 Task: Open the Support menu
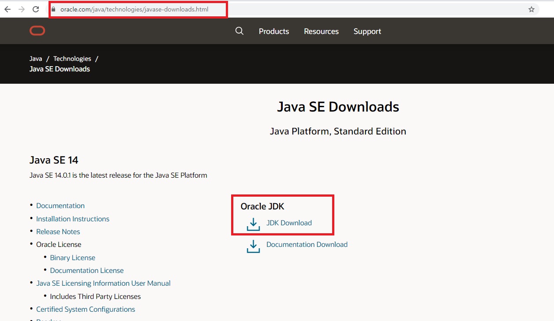coord(367,31)
